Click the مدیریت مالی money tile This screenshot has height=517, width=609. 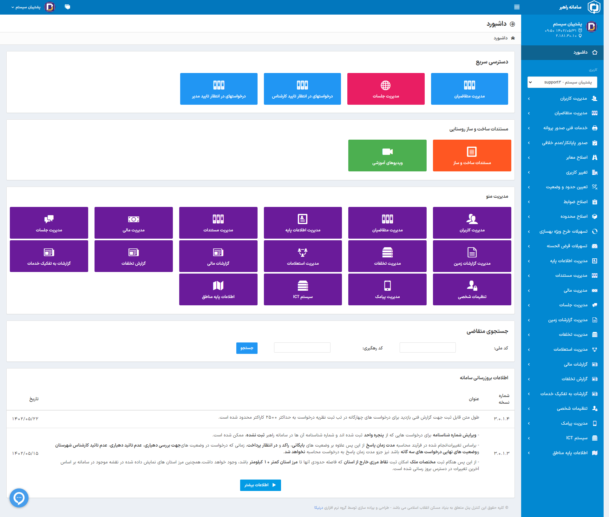pos(134,223)
